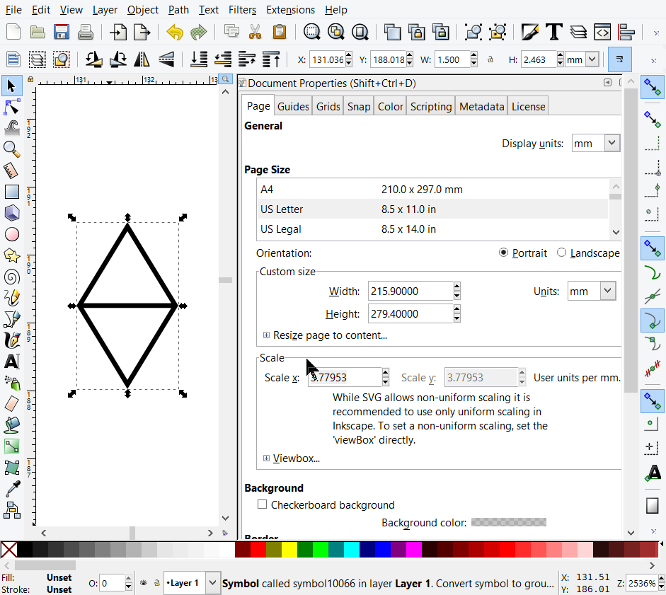Click the Undo arrow icon
Image resolution: width=666 pixels, height=595 pixels.
[x=175, y=32]
